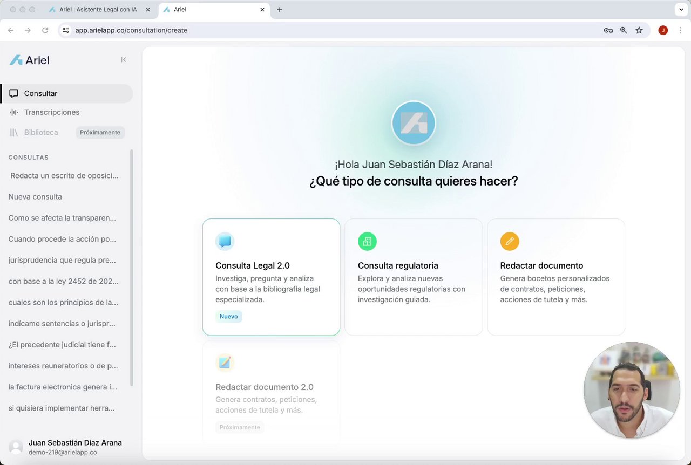Click the orange pencil icon of Redactar documento
Viewport: 691px width, 465px height.
(x=510, y=241)
